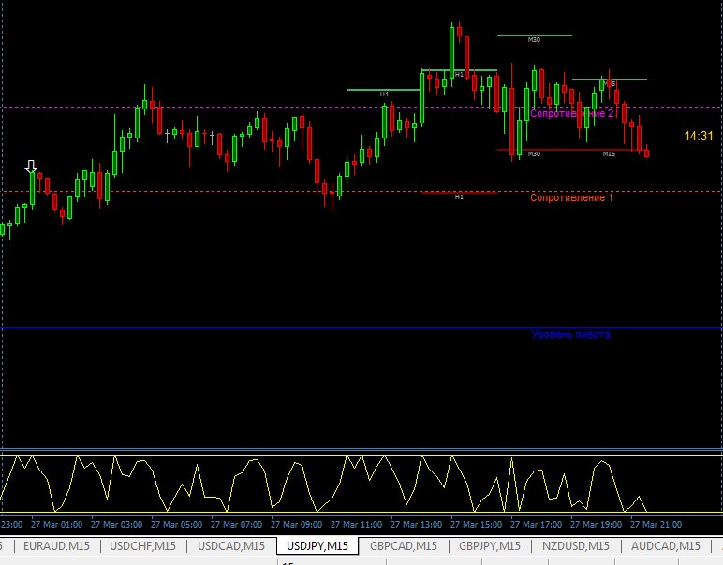
Task: Click the '27 Mar 01:00' time axis label
Action: (x=57, y=525)
